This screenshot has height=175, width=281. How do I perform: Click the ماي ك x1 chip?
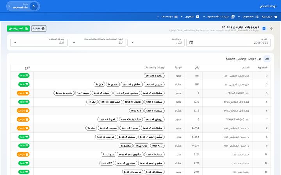pos(108,154)
